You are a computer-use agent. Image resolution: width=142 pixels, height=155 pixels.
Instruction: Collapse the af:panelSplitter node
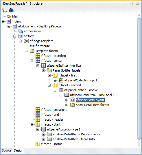pyautogui.click(x=38, y=66)
